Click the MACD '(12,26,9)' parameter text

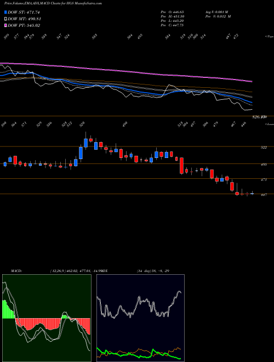[x=59, y=271]
